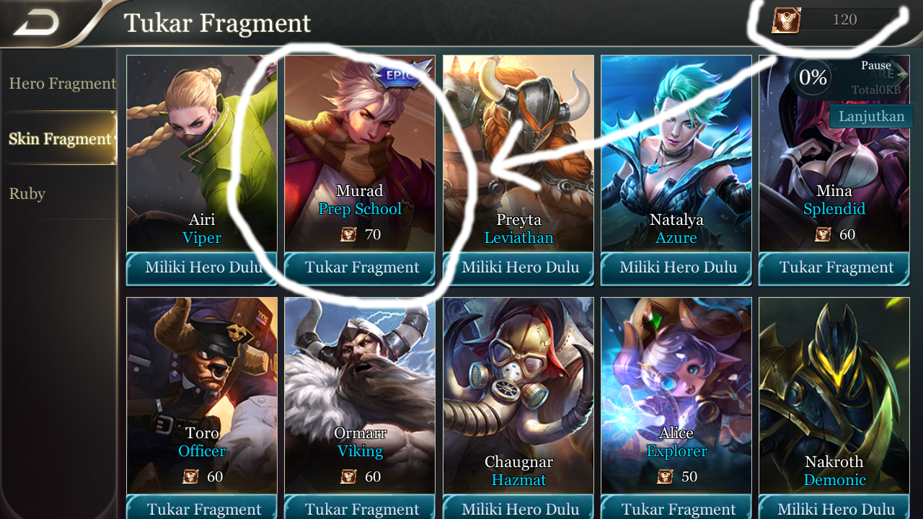Screen dimensions: 923x519
Task: Switch to the Ruby tab
Action: (x=27, y=194)
